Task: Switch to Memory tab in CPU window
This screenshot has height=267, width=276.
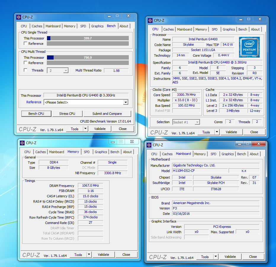Action: pyautogui.click(x=201, y=29)
